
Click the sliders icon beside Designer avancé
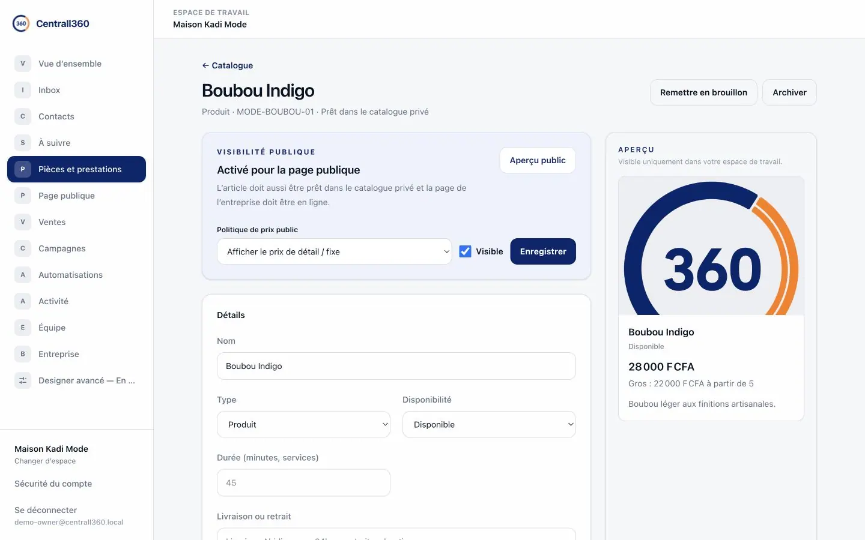[x=23, y=380]
